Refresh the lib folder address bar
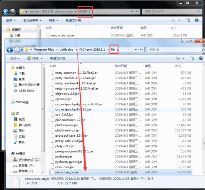Image resolution: width=205 pixels, height=190 pixels. (141, 50)
